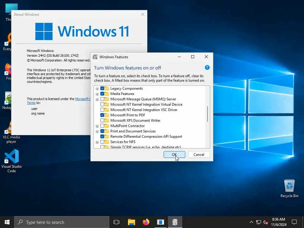The width and height of the screenshot is (304, 228).
Task: Switch to the About Windows taskbar item
Action: [x=161, y=222]
